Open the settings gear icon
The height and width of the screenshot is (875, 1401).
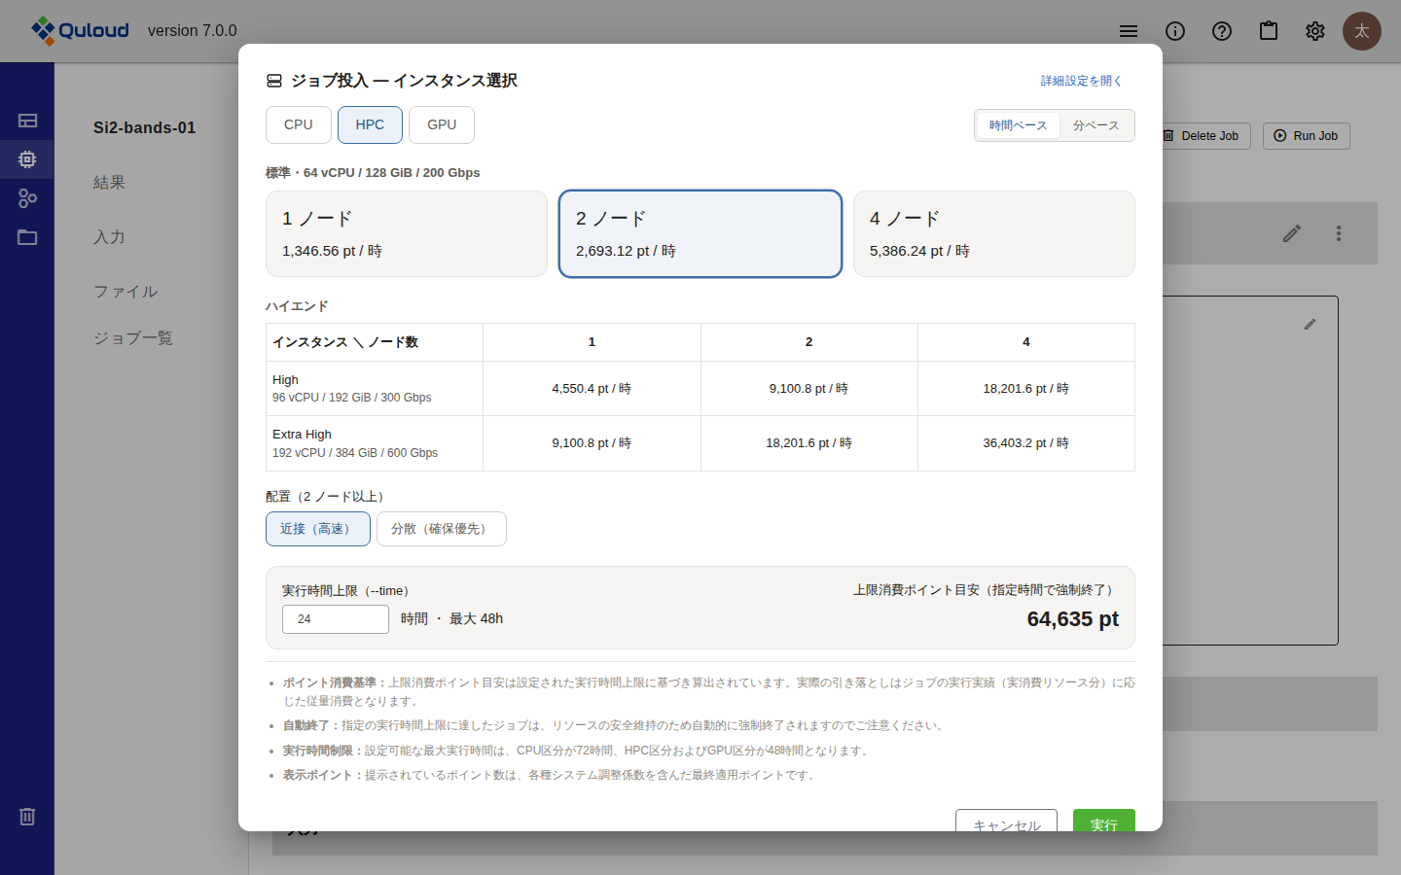[1315, 31]
